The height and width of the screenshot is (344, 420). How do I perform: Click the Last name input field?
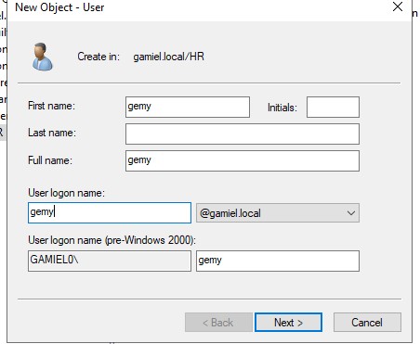[x=243, y=134]
